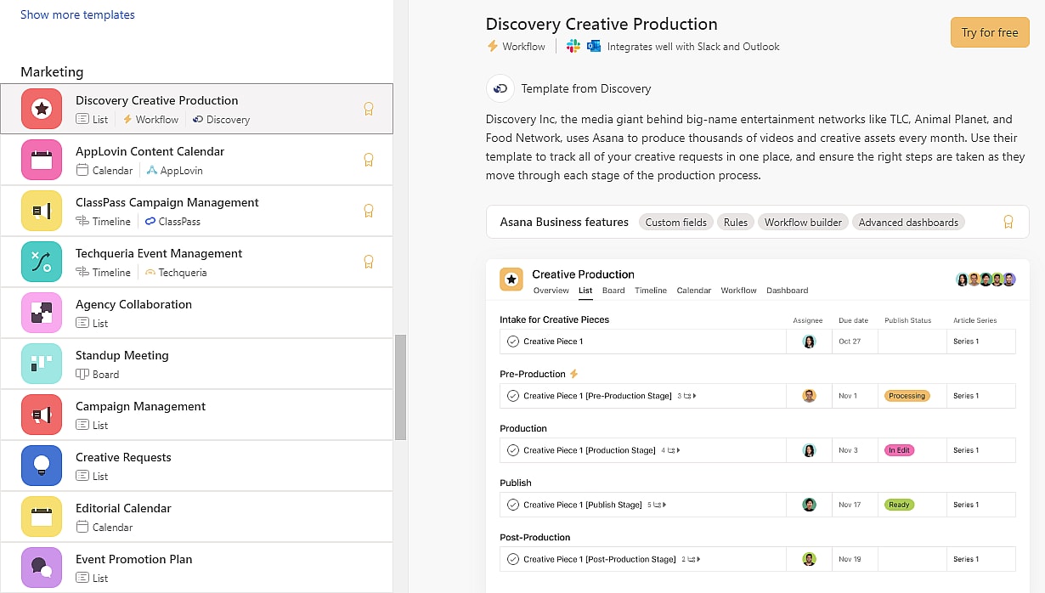
Task: Open the Techqueria Event Management teal icon
Action: tap(42, 262)
